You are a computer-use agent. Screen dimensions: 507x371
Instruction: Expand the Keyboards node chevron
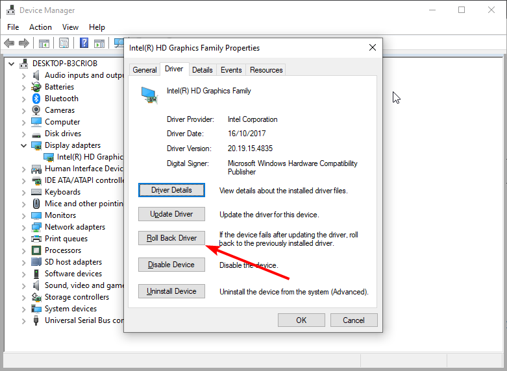click(x=23, y=193)
